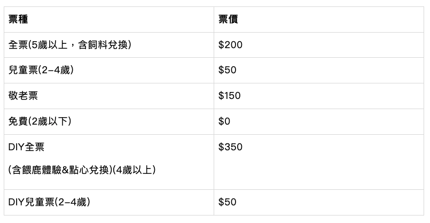Image resolution: width=430 pixels, height=223 pixels.
Task: Click the 票價 column header cell
Action: click(228, 19)
